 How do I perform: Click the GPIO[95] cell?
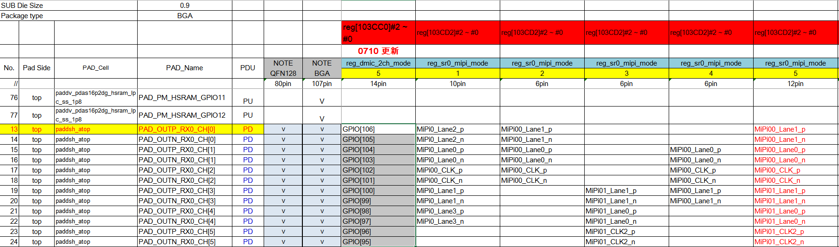(x=378, y=242)
